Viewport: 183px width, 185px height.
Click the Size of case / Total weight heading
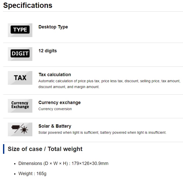(45, 149)
